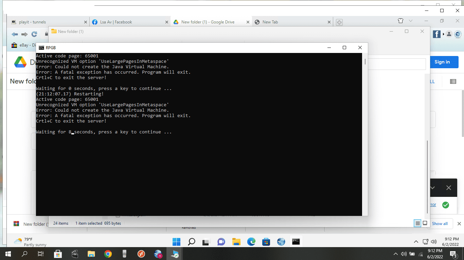Close the Google Drive browser tab
The height and width of the screenshot is (260, 464).
click(248, 22)
